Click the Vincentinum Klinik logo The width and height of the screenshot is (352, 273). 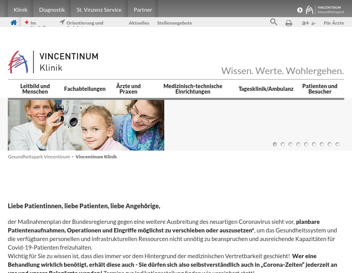pyautogui.click(x=53, y=62)
